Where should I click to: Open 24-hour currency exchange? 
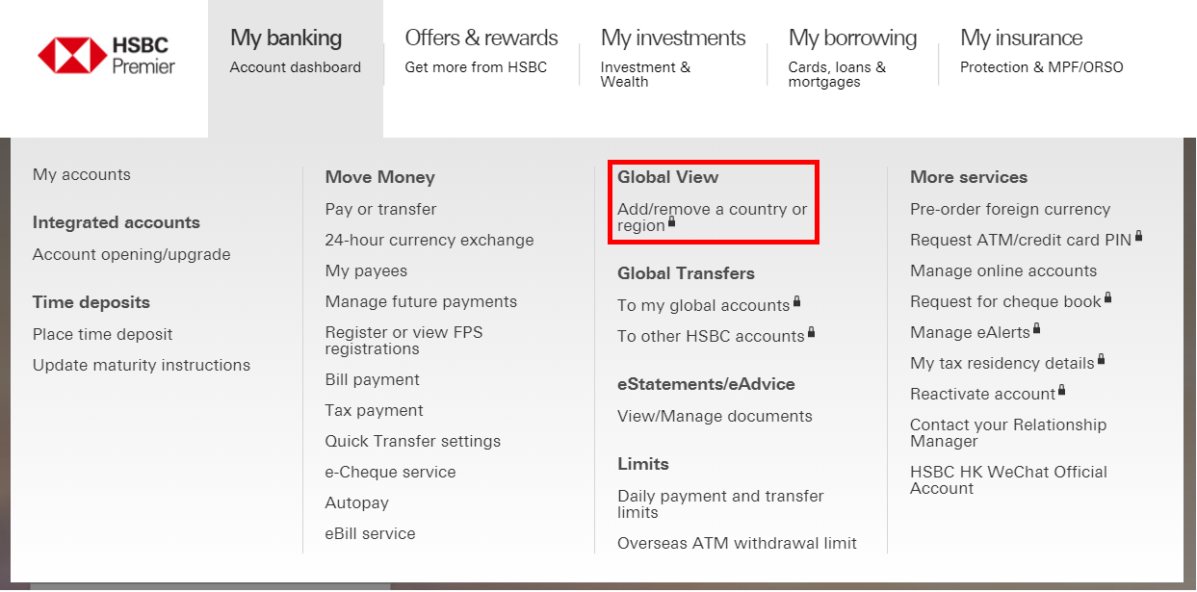pyautogui.click(x=429, y=241)
